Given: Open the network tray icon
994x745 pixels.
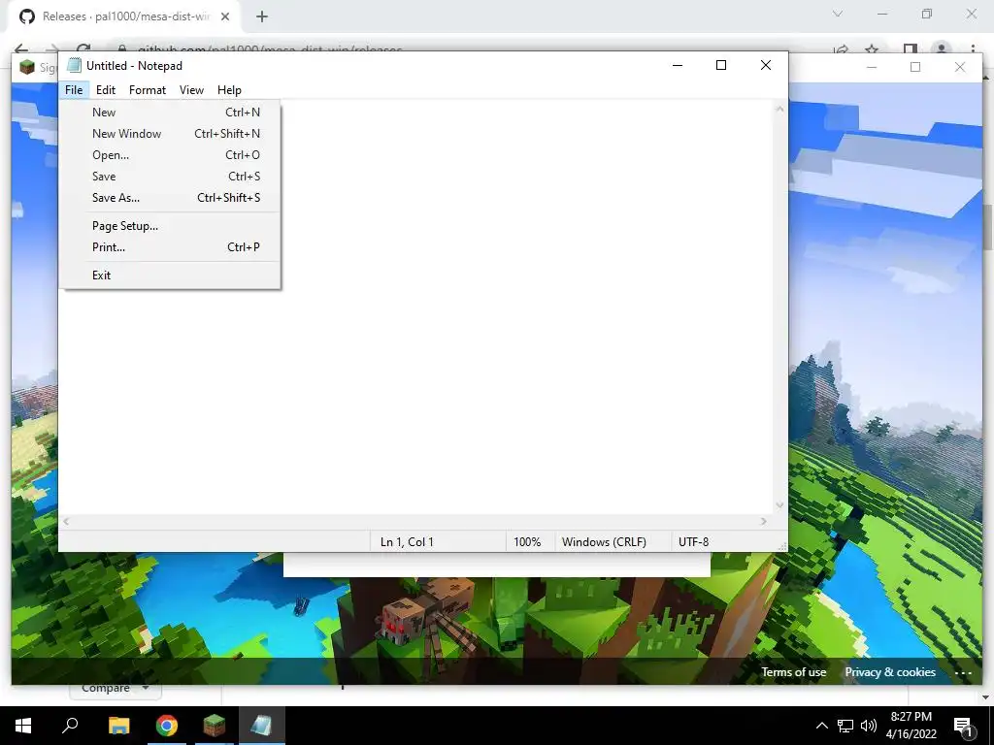Looking at the screenshot, I should click(x=845, y=726).
